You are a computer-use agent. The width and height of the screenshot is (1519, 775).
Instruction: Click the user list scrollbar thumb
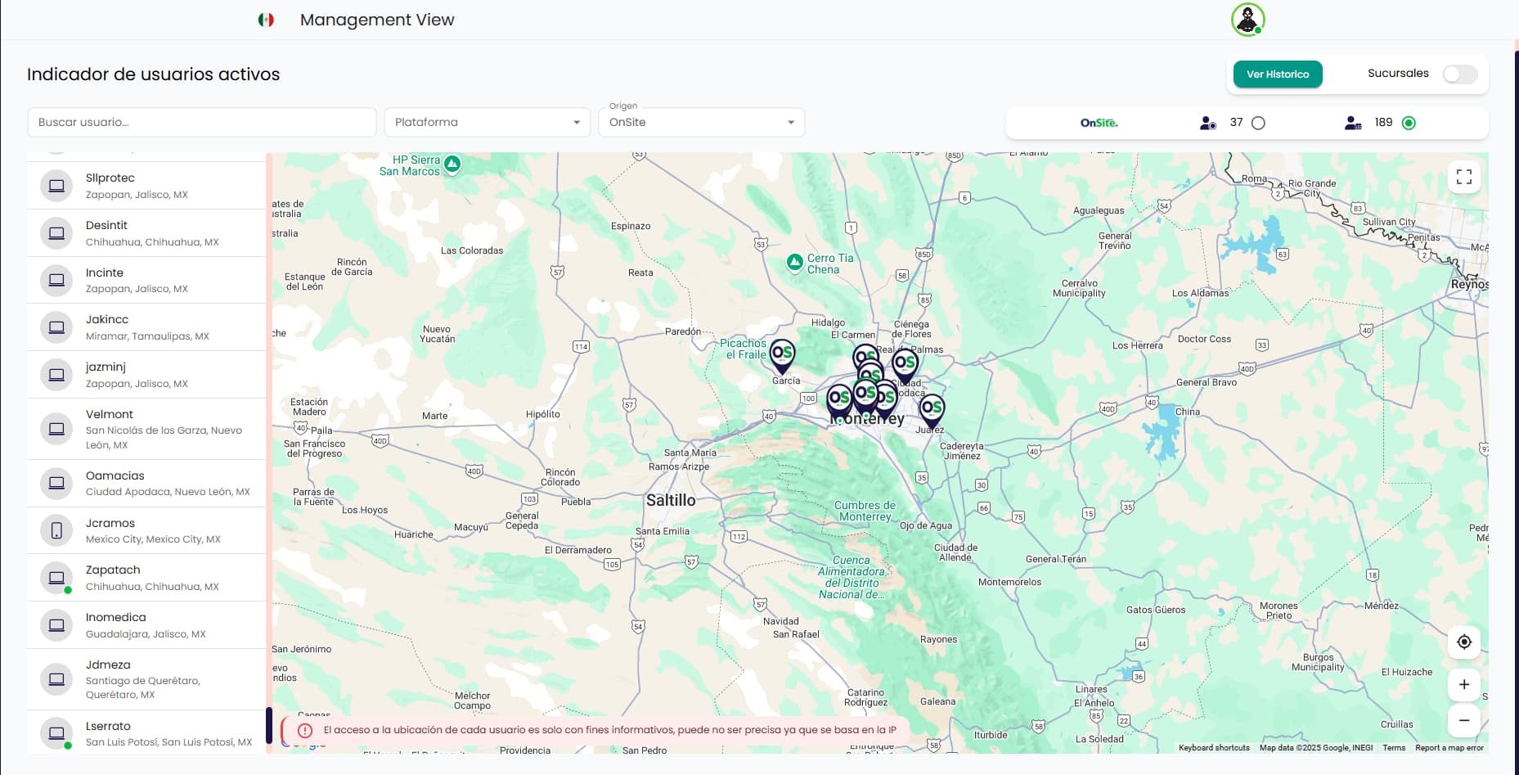pyautogui.click(x=269, y=725)
